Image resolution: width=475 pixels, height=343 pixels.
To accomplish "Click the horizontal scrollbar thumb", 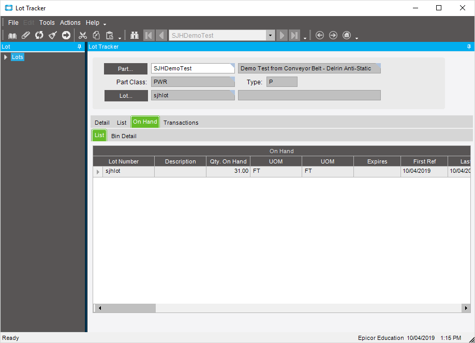I will [129, 308].
